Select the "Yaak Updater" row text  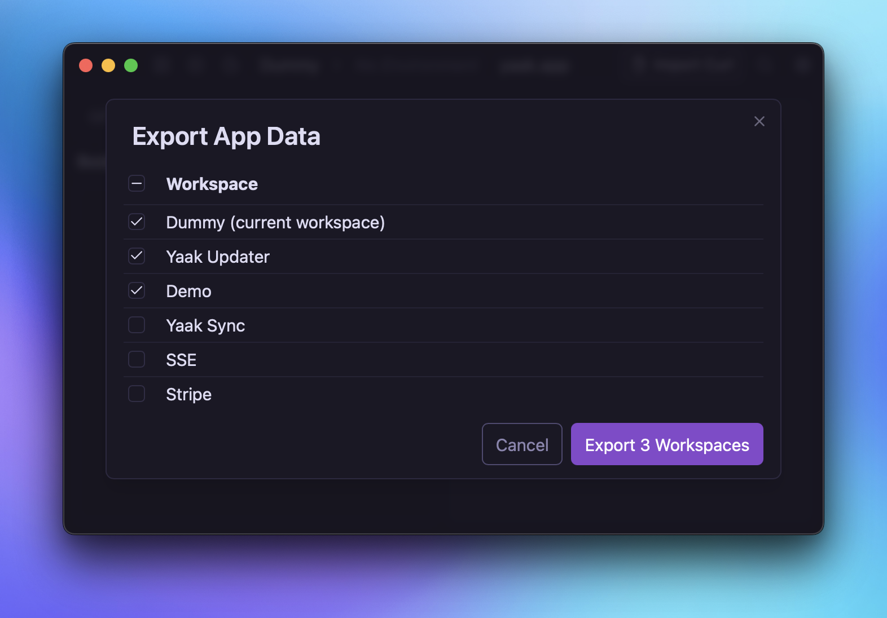217,257
